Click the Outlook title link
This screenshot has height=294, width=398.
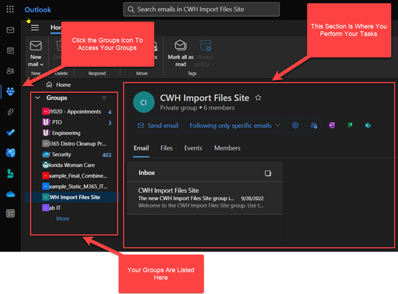coord(38,10)
